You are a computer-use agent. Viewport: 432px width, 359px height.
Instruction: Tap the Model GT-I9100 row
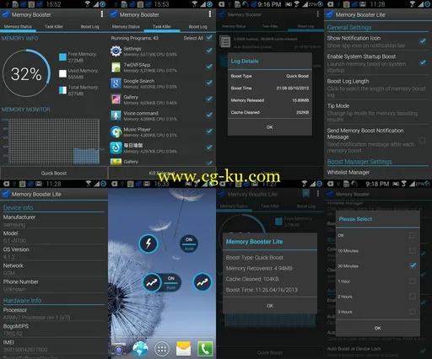click(x=54, y=237)
